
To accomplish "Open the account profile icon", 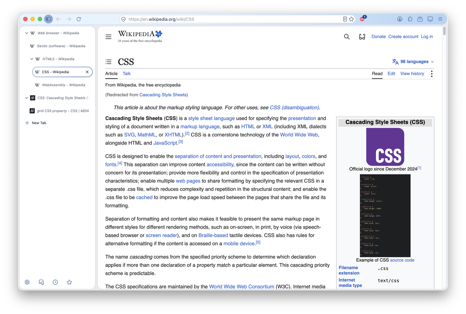I will tap(400, 19).
